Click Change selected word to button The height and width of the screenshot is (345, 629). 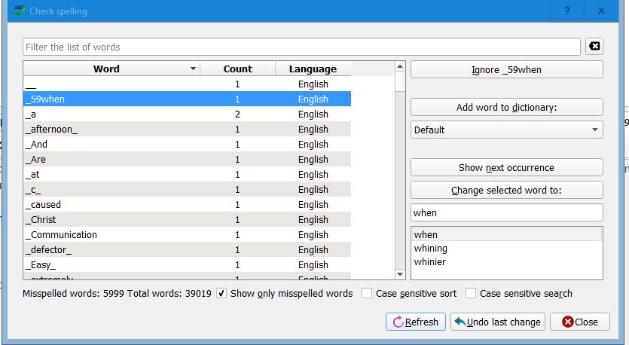click(x=506, y=190)
